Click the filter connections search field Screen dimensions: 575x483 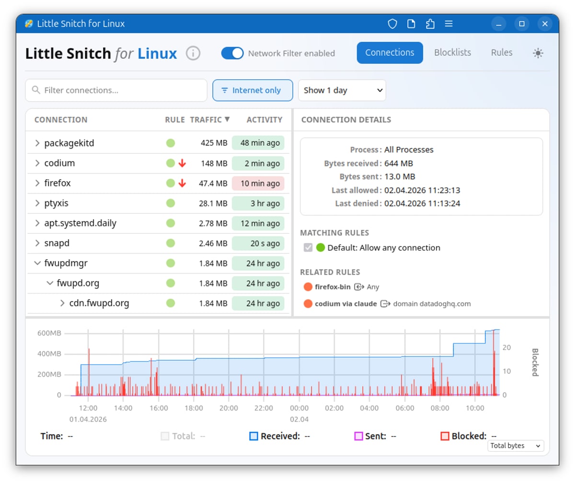(x=116, y=90)
